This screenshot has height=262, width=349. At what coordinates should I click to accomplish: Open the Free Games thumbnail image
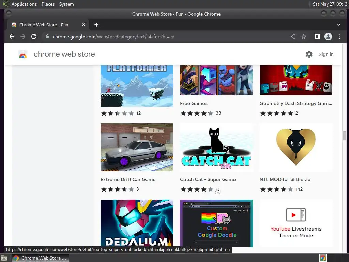(216, 80)
